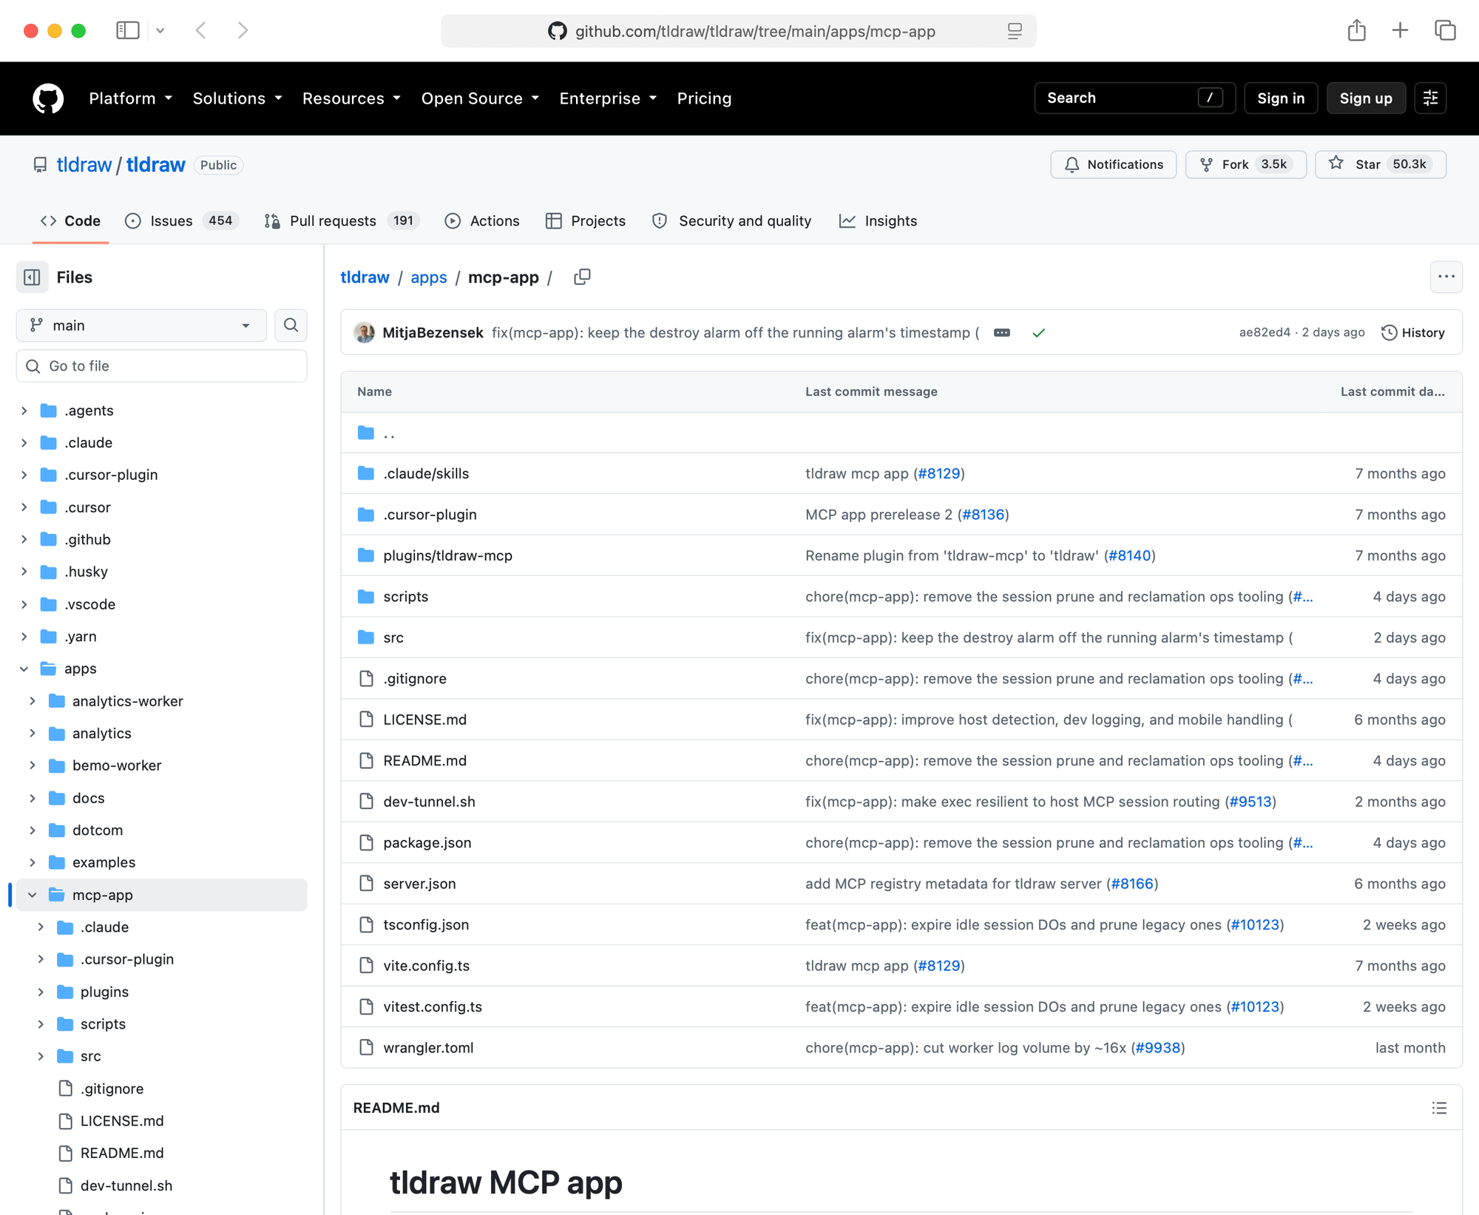Click the header appearance settings icon

pos(1430,98)
